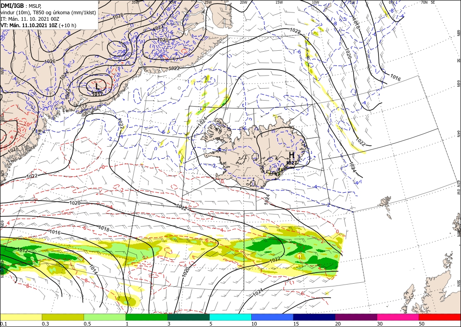Click the 'L' low pressure marker over Greenland
This screenshot has height=327, width=461.
pos(97,86)
